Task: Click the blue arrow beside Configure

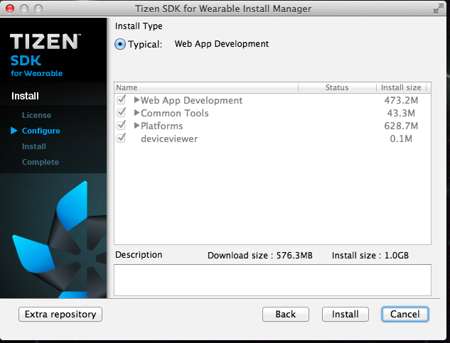Action: coord(14,131)
